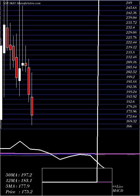This screenshot has width=140, height=196.
Task: Click the 185.92 price axis label
Action: click(131, 97)
